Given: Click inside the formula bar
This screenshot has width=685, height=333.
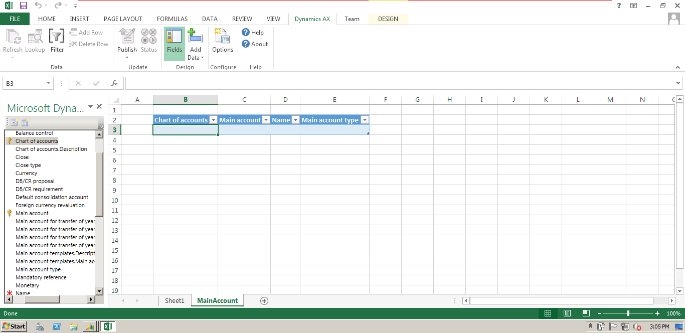Looking at the screenshot, I should (400, 83).
